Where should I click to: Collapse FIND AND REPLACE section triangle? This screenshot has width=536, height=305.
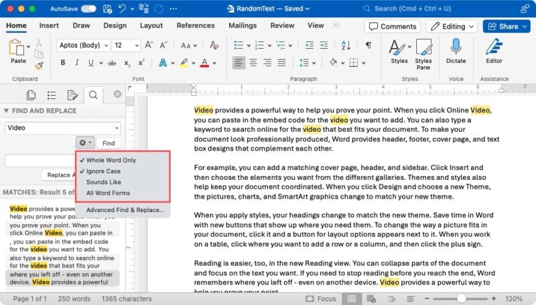point(6,110)
